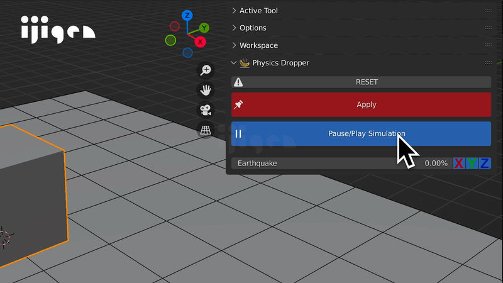Click the 'Workspace' panel title text
The image size is (503, 283).
click(258, 45)
